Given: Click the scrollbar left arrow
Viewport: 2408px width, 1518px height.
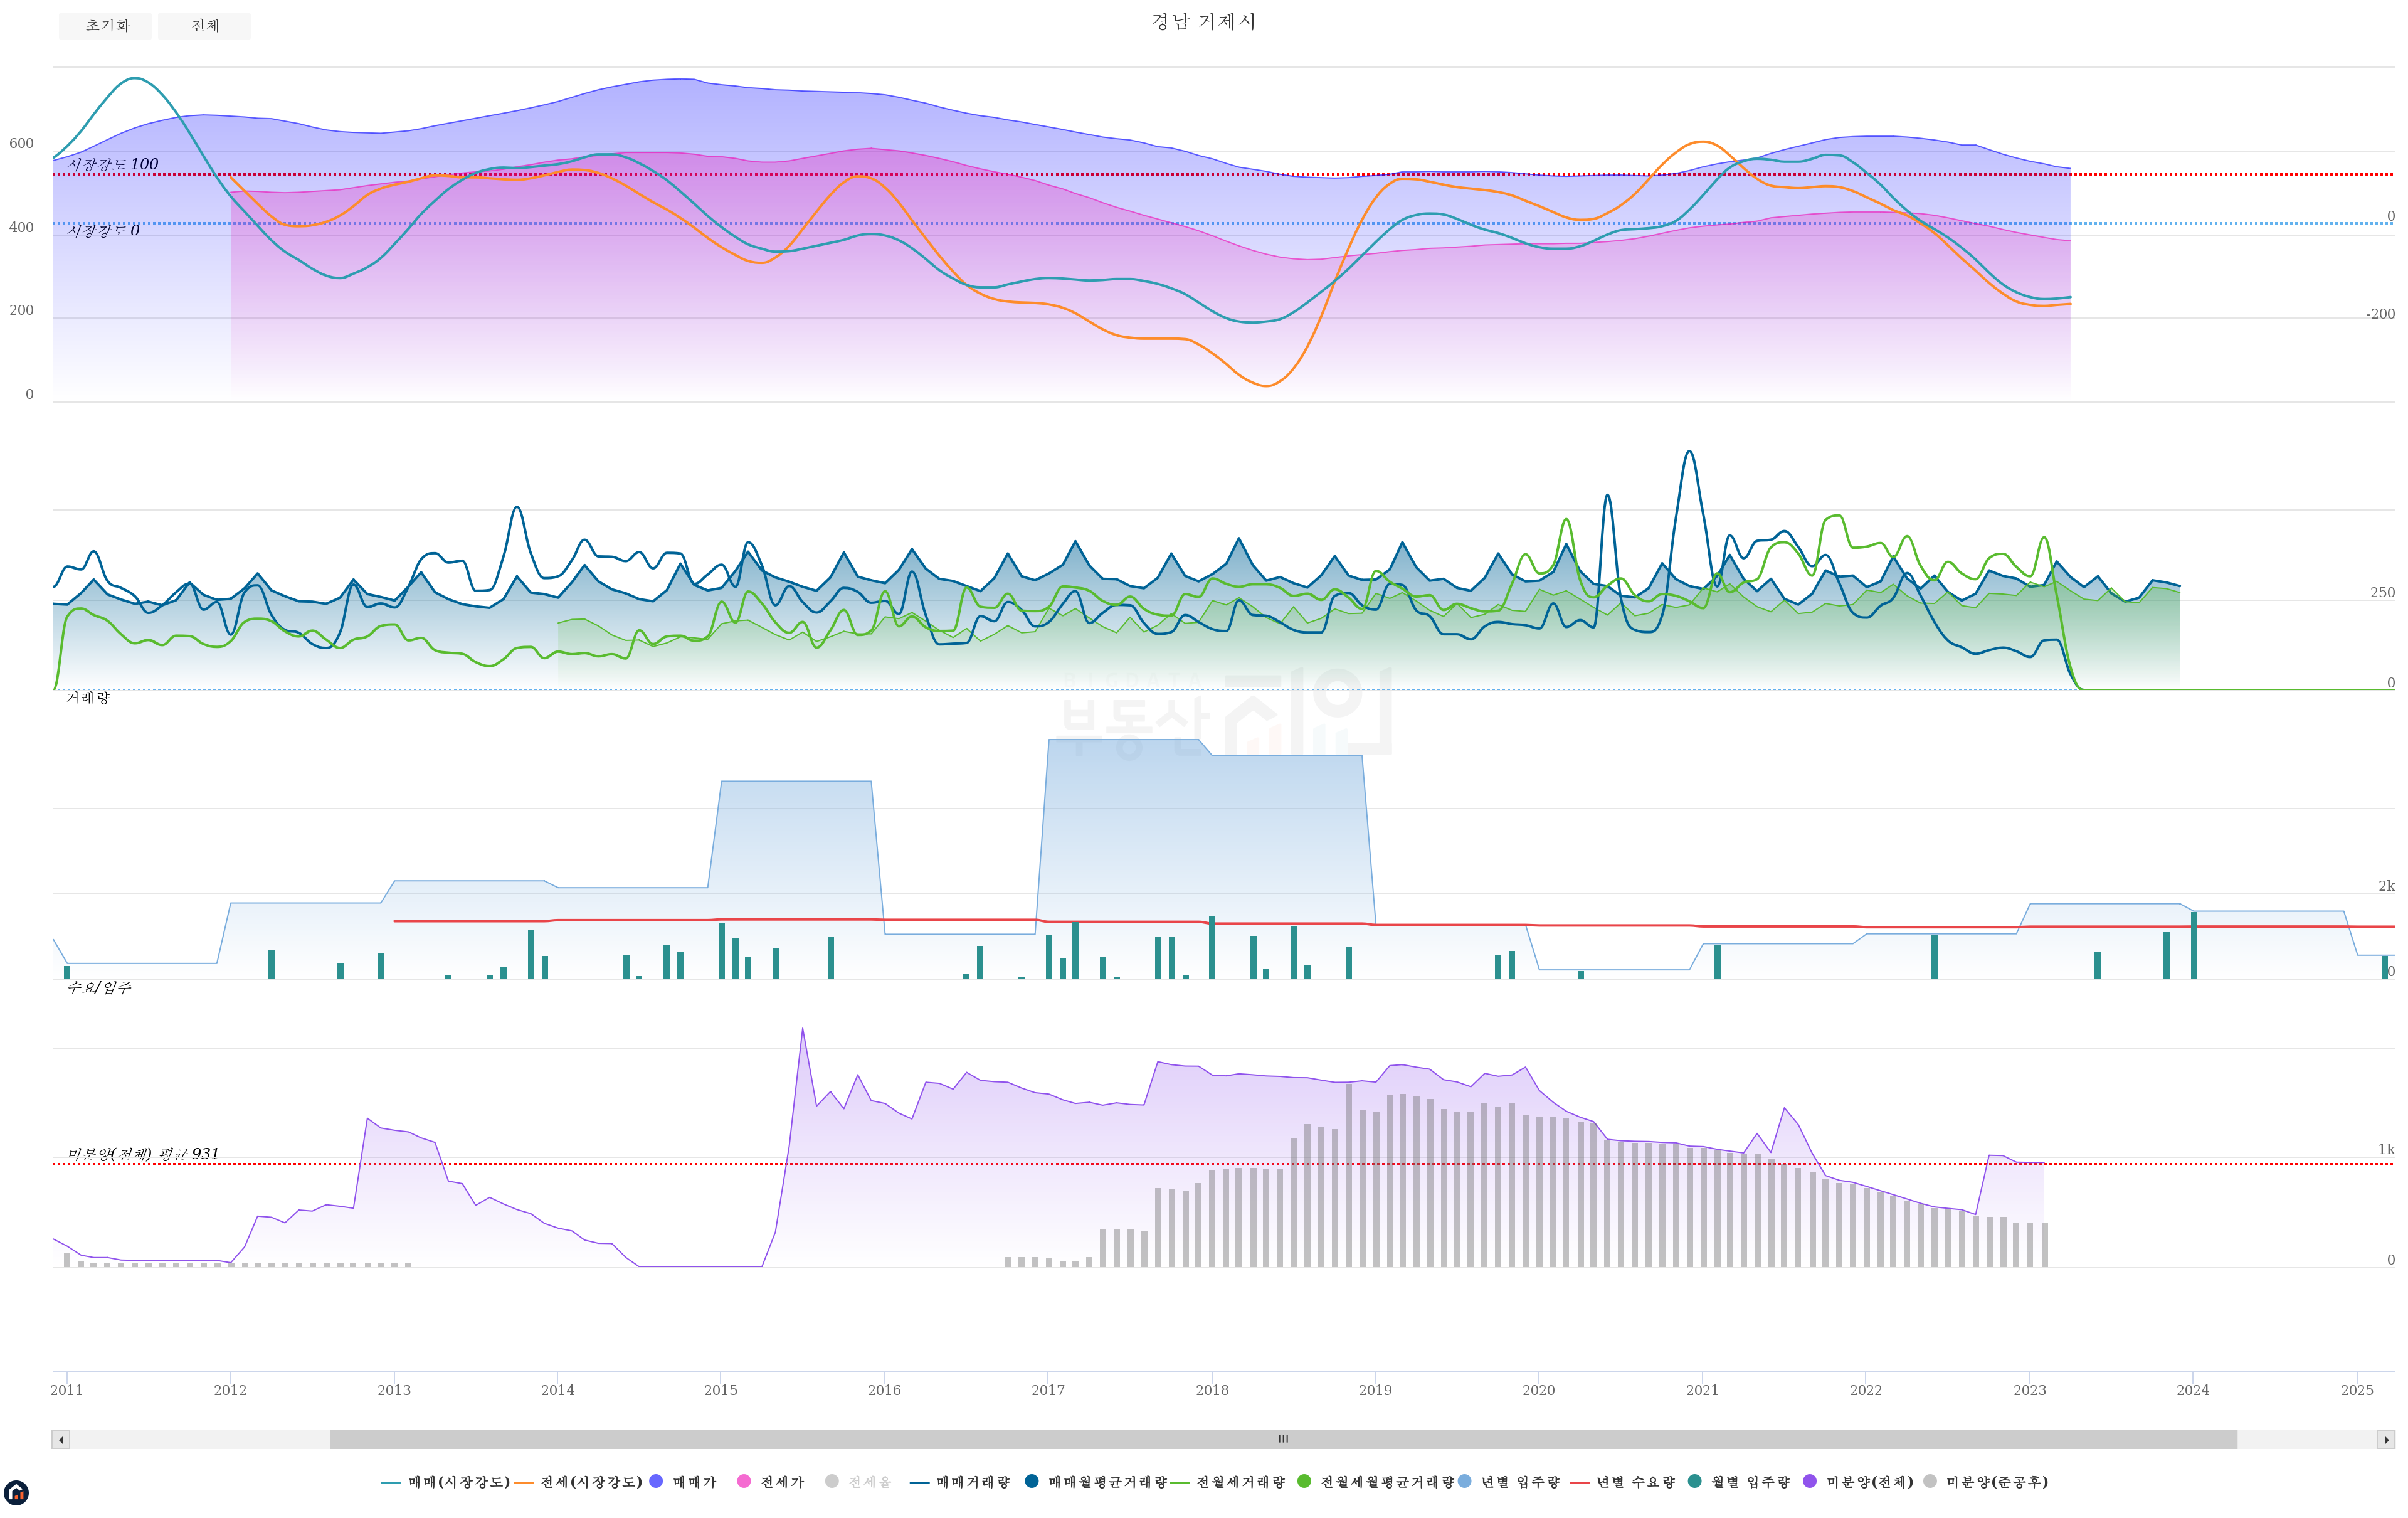Looking at the screenshot, I should click(x=61, y=1440).
